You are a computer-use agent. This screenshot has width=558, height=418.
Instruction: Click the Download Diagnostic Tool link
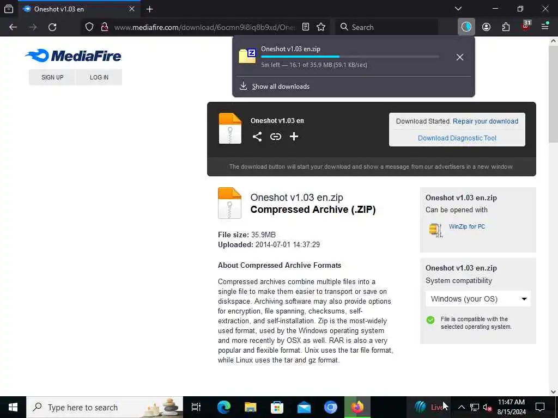[x=457, y=138]
